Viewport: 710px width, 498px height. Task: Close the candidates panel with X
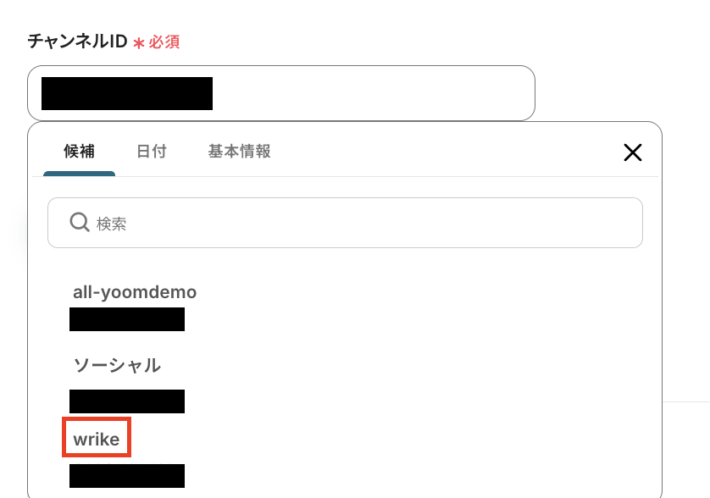[x=633, y=152]
